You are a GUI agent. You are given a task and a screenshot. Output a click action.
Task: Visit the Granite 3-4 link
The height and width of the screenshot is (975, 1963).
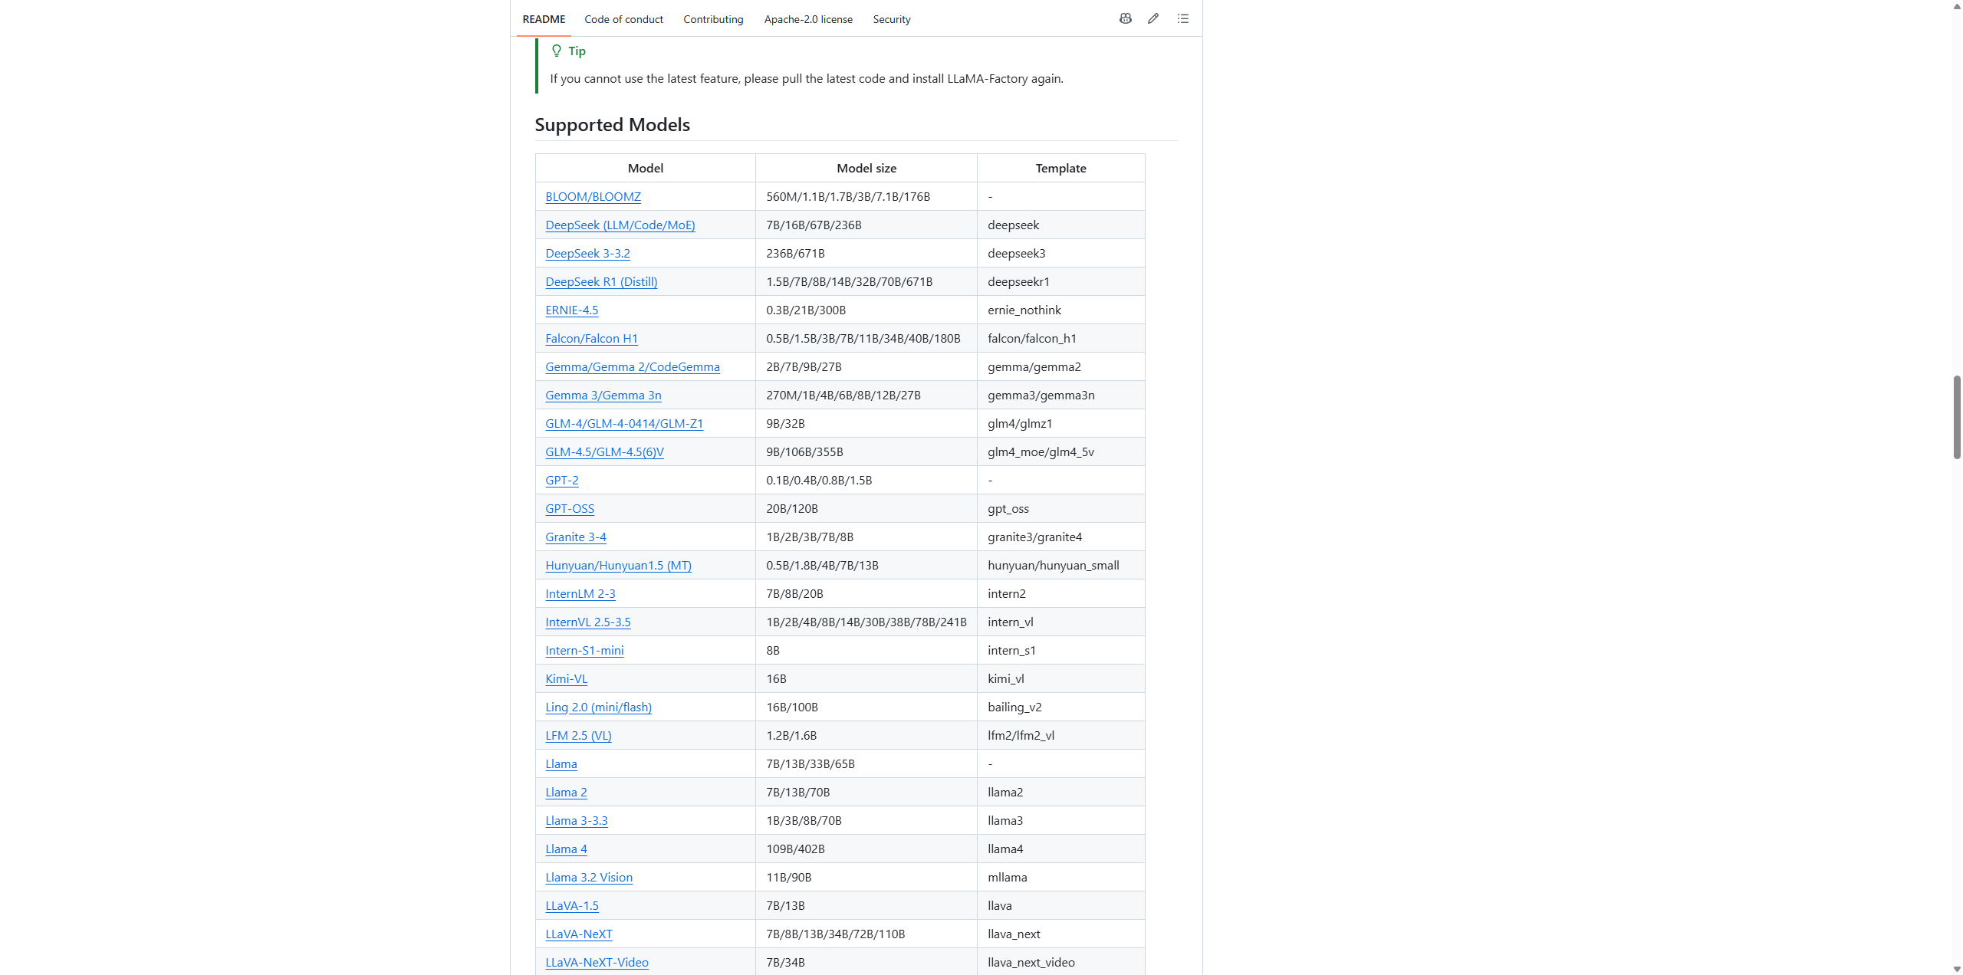(576, 537)
